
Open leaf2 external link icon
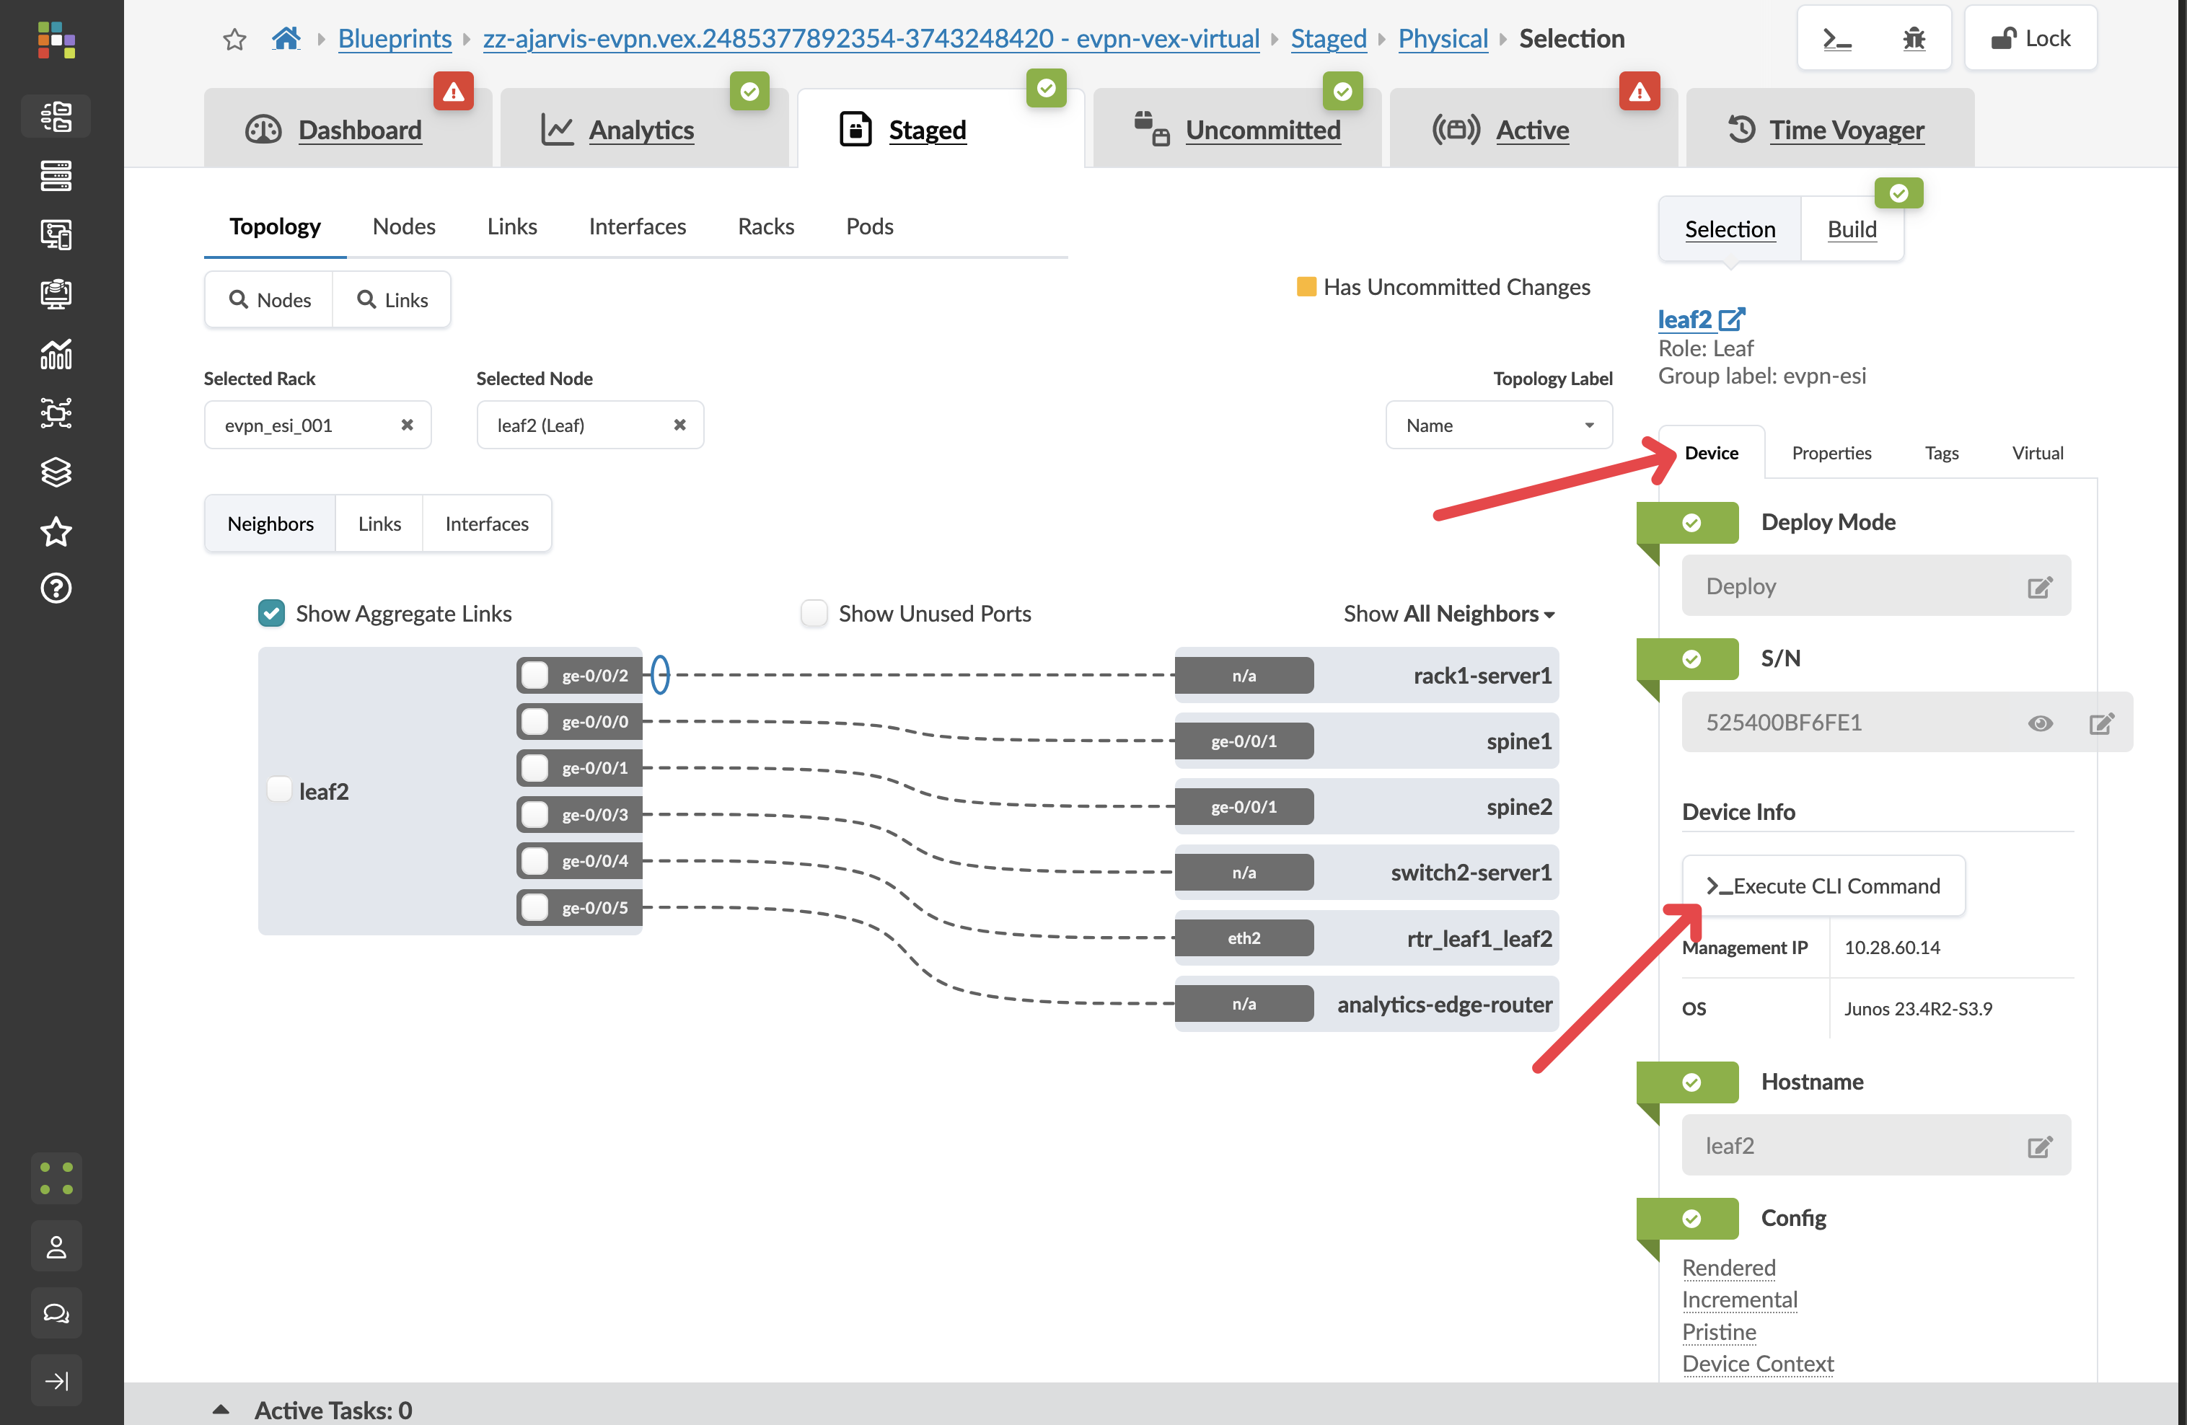click(x=1731, y=319)
